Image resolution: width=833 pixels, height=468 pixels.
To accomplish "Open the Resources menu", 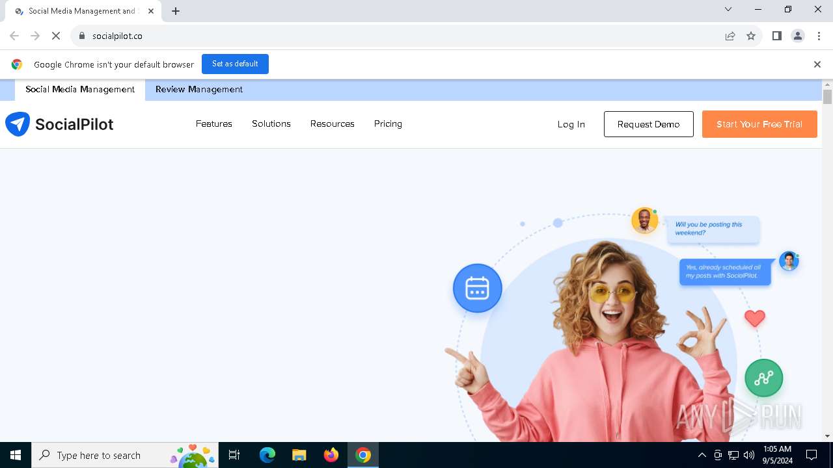I will (333, 123).
